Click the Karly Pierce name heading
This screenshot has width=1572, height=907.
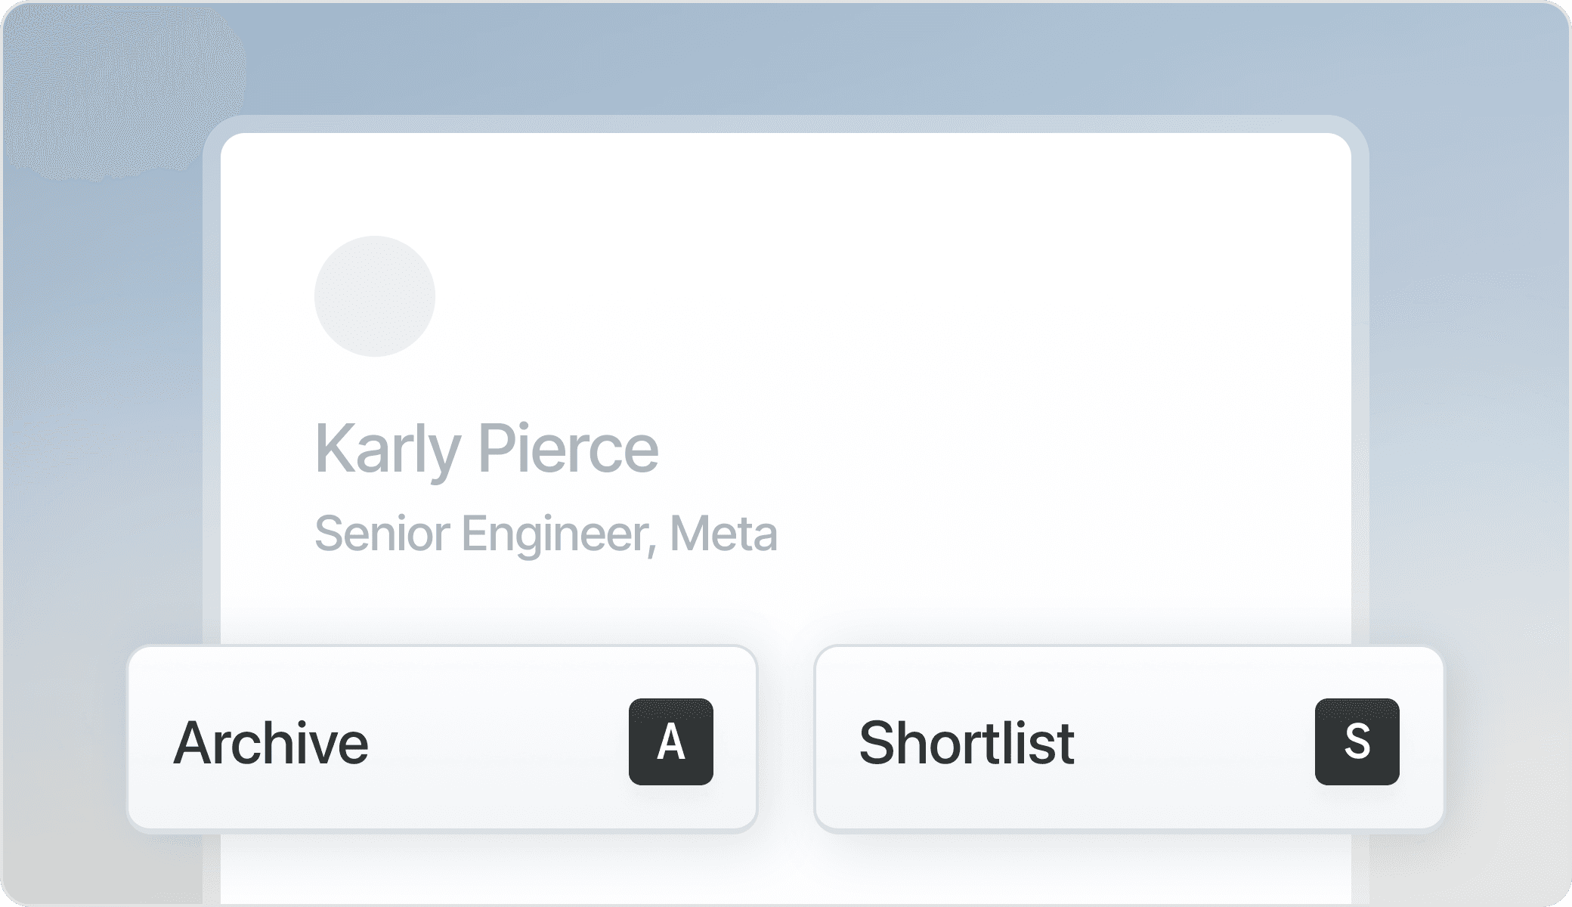(486, 448)
